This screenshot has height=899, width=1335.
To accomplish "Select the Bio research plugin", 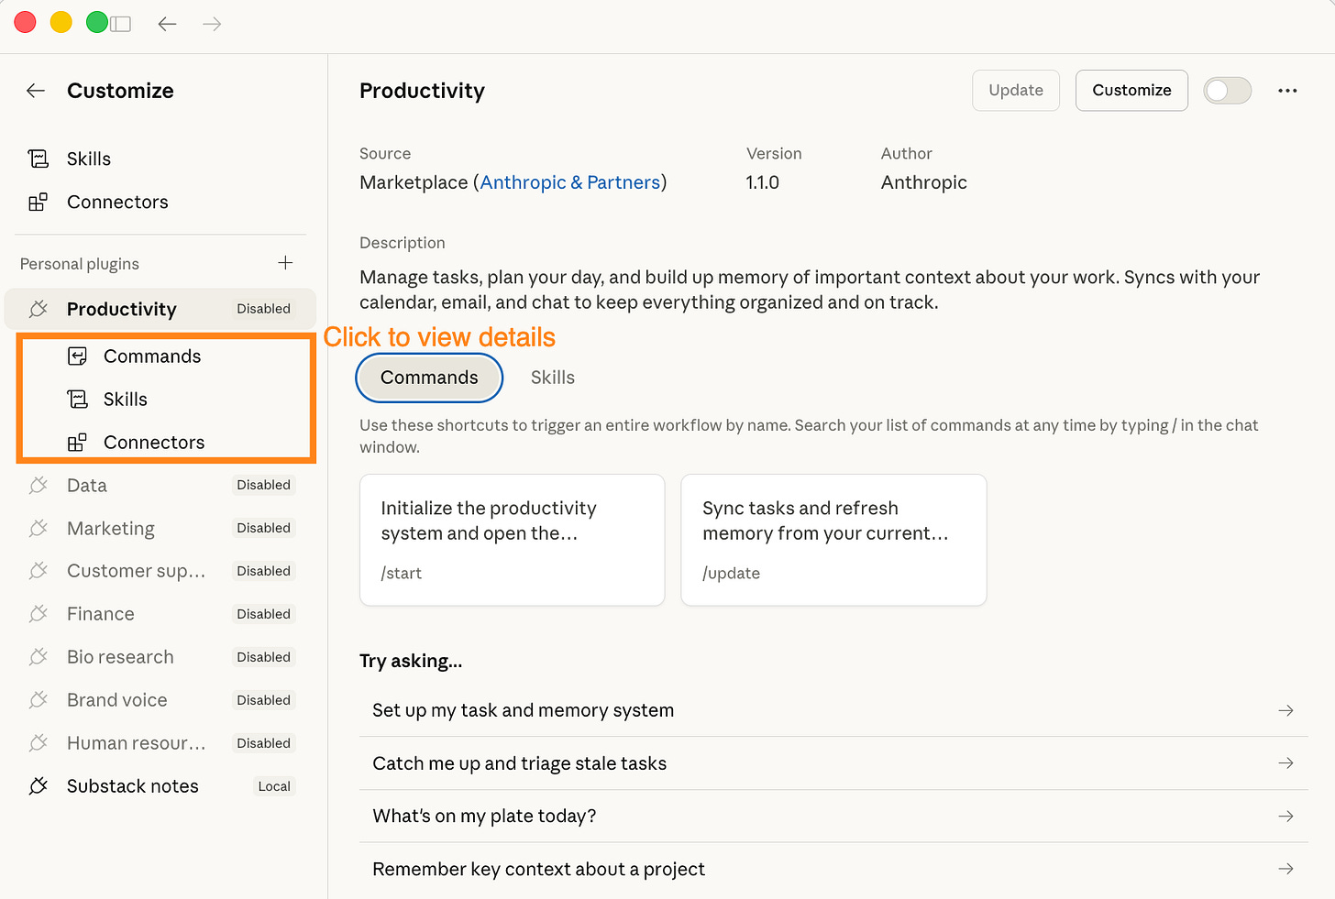I will [x=160, y=657].
